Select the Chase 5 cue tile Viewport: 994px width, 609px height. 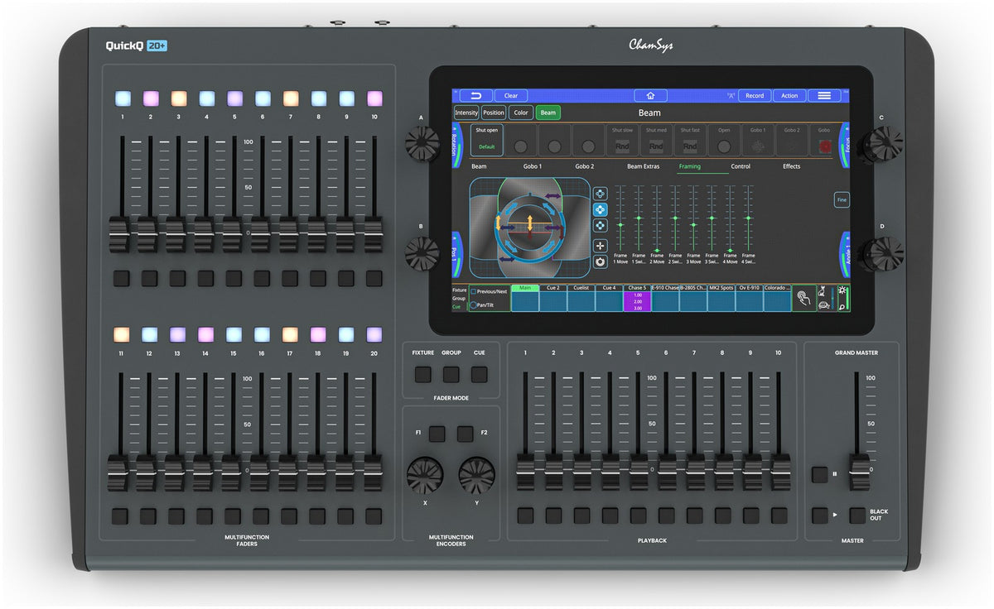[x=637, y=298]
